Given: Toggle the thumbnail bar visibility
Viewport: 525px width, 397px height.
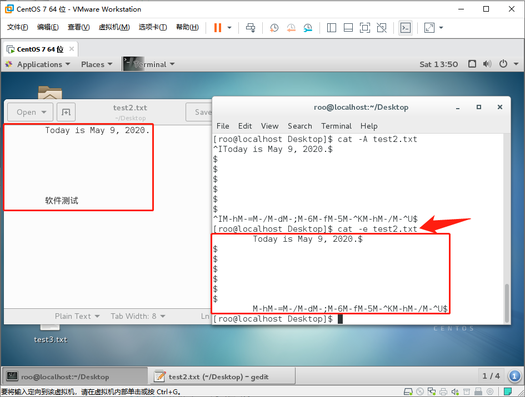Looking at the screenshot, I should [348, 28].
